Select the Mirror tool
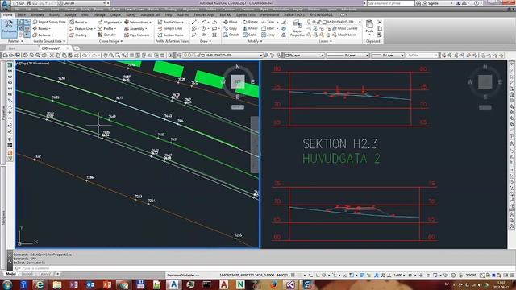The height and width of the screenshot is (290, 516). [x=251, y=29]
